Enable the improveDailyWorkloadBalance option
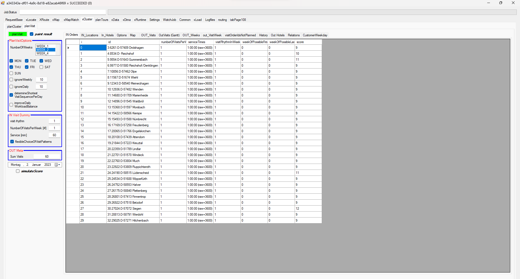520x279 pixels. point(11,105)
